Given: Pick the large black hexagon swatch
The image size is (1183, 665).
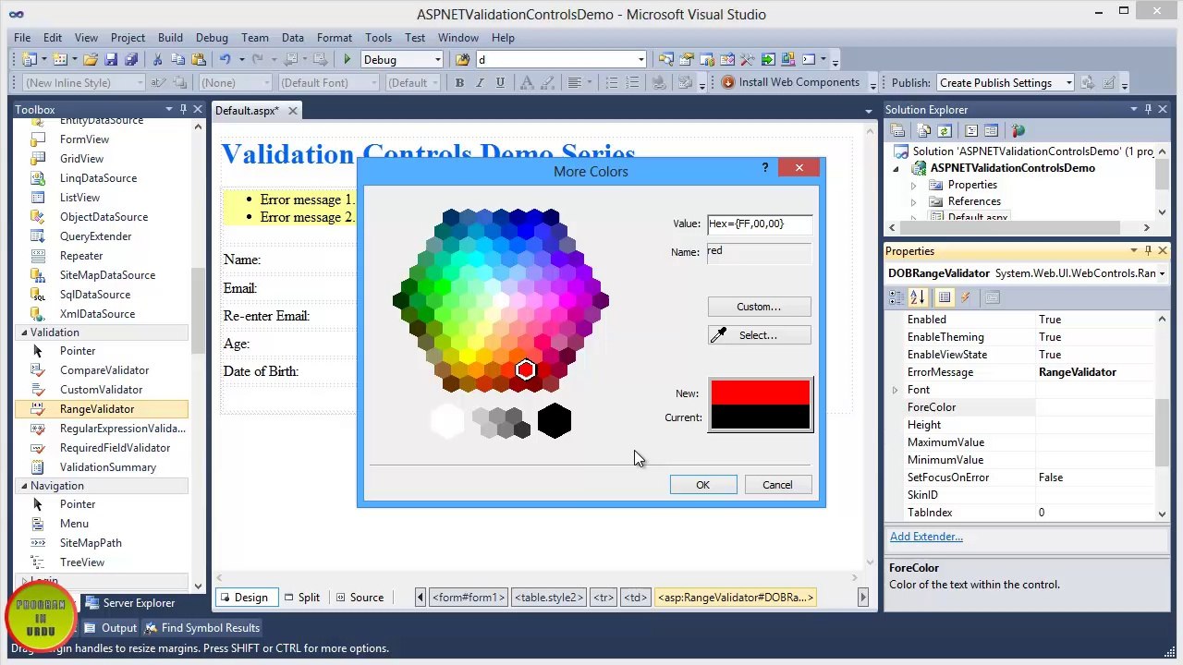Looking at the screenshot, I should (555, 421).
